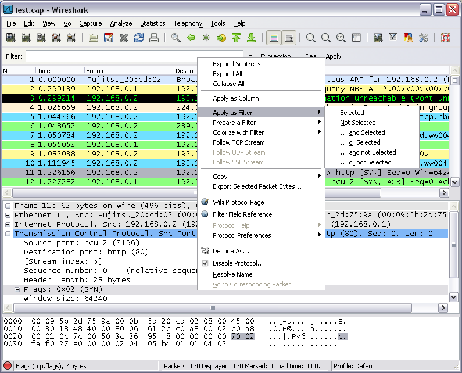Click the Zoom in toolbar icon
The width and height of the screenshot is (462, 373).
(x=311, y=38)
